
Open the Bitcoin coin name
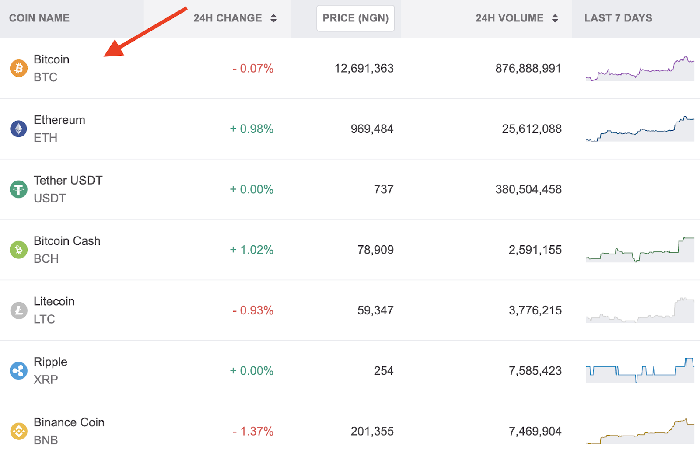click(52, 59)
